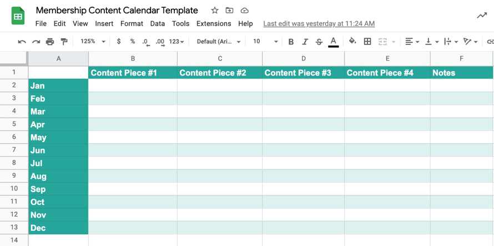The height and width of the screenshot is (246, 494).
Task: Open the Extensions menu
Action: [214, 23]
